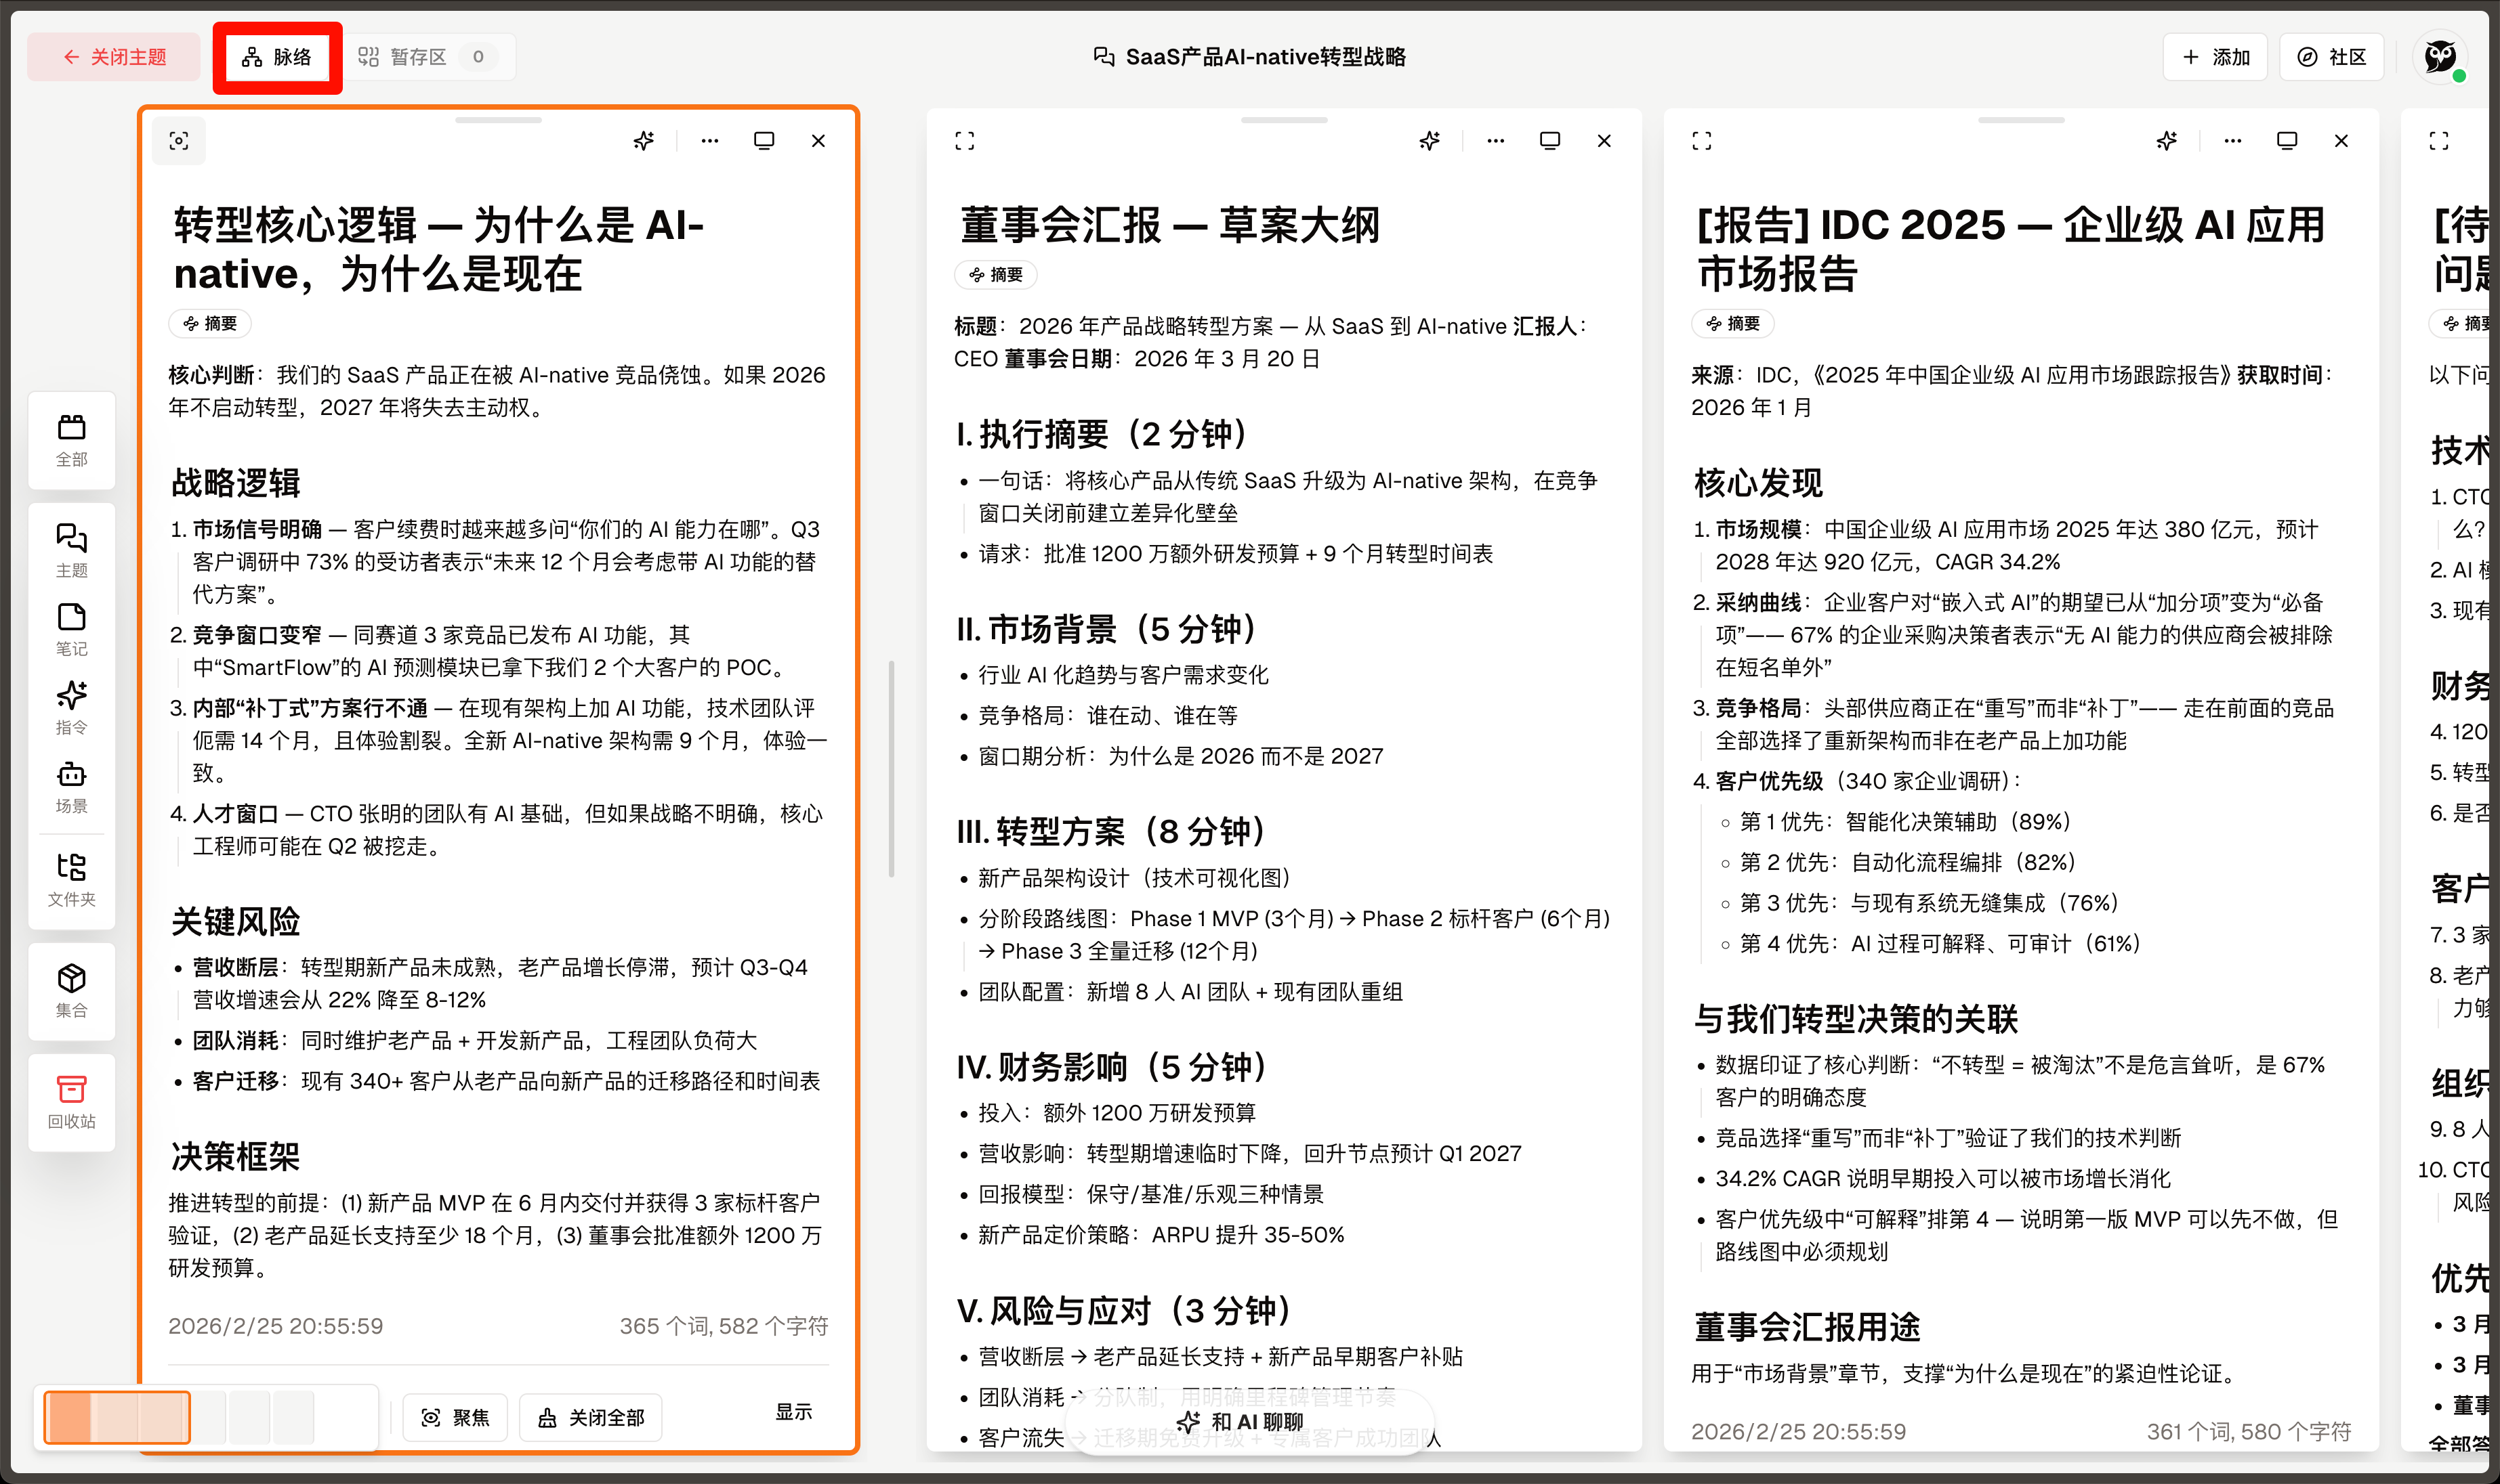Toggle 摘要 on the 转型核心逻辑 card
Image resolution: width=2500 pixels, height=1484 pixels.
209,323
